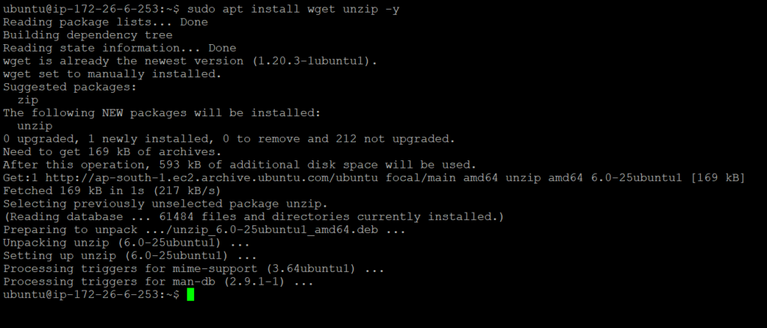Select the 'After this operation, 593 kB' line
767x328 pixels.
pos(239,165)
